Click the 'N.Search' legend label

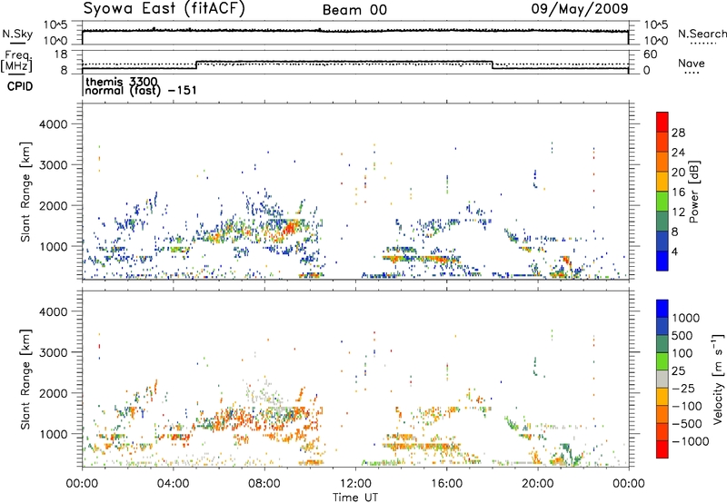(x=702, y=34)
